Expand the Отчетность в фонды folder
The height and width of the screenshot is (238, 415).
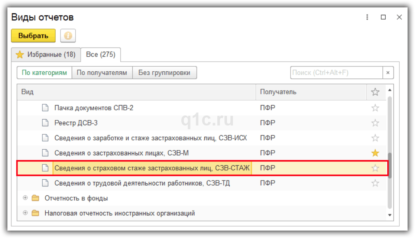pyautogui.click(x=25, y=198)
